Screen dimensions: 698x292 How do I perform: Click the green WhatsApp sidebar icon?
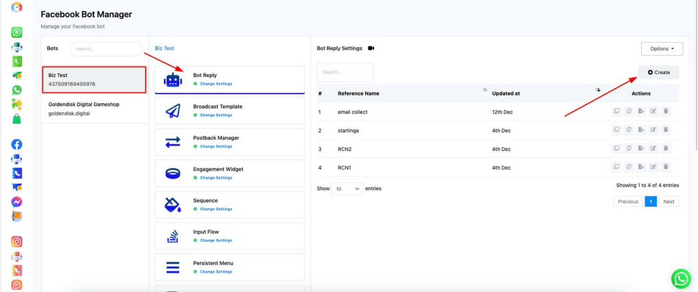click(x=16, y=90)
